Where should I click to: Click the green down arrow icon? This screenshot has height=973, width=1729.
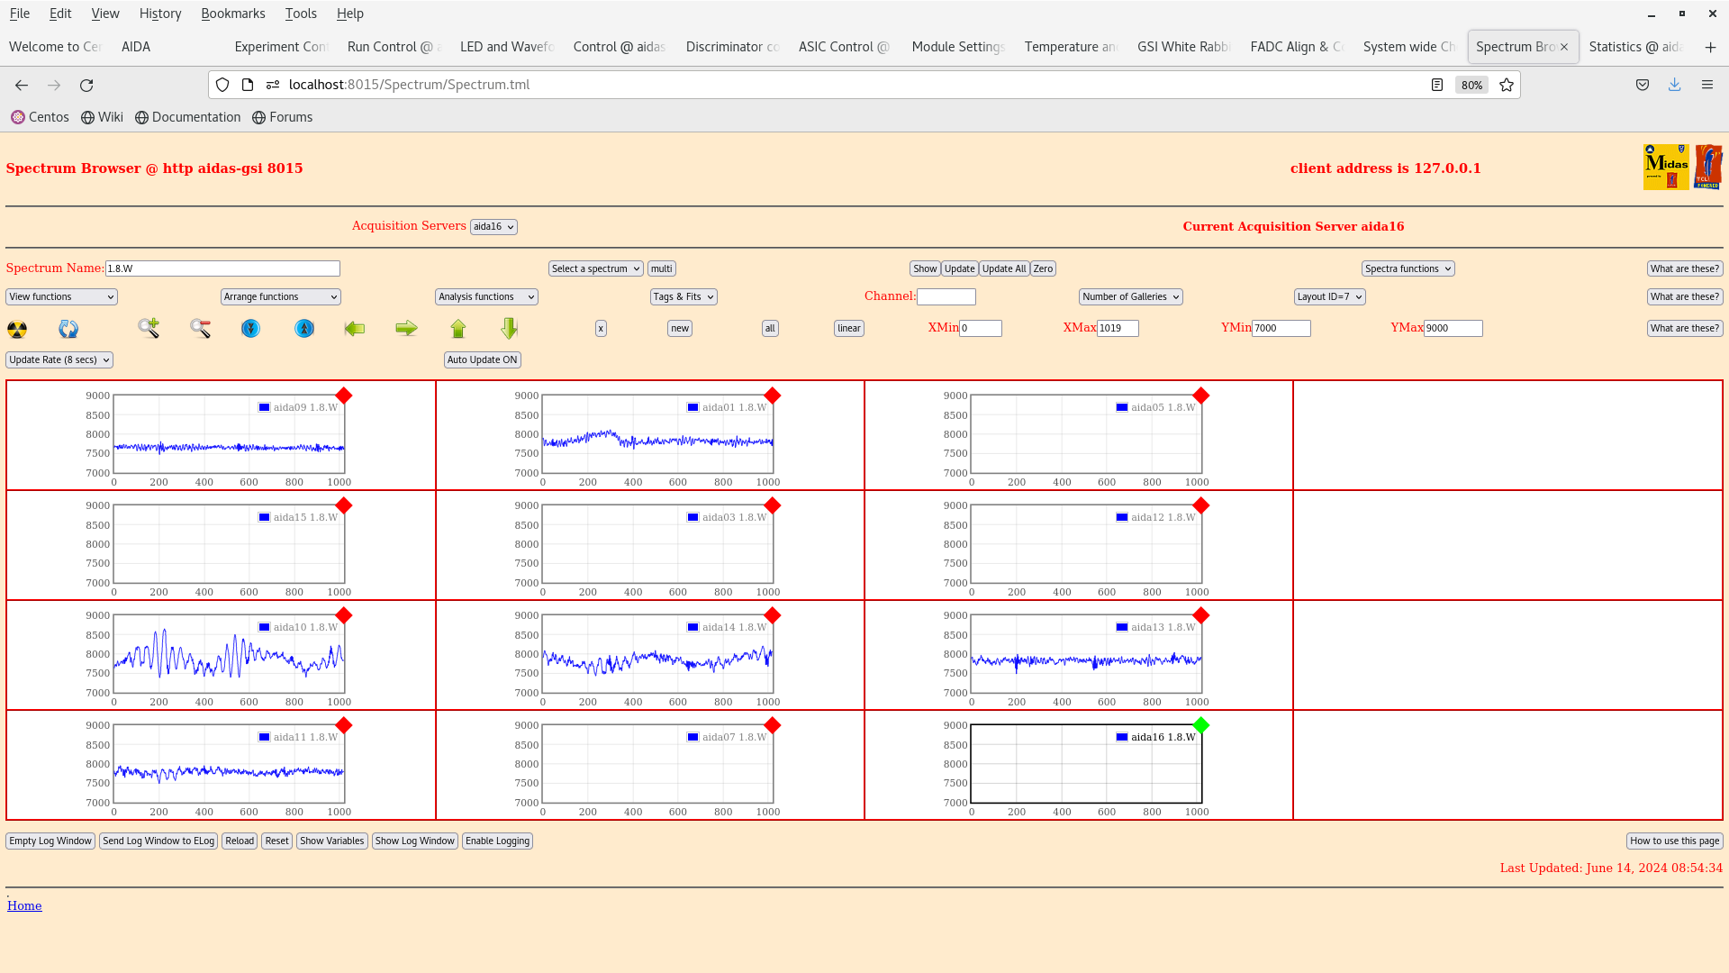[x=510, y=329]
